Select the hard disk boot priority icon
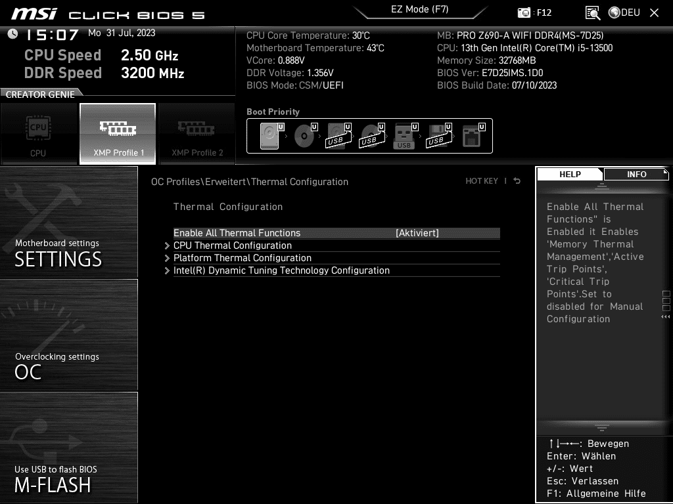673x504 pixels. [x=269, y=136]
